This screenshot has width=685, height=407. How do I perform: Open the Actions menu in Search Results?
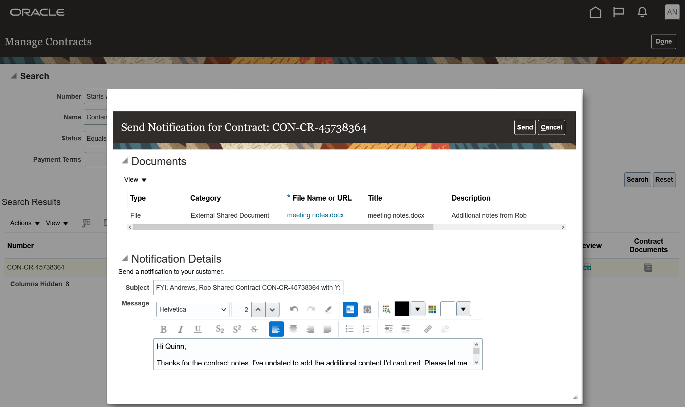[25, 223]
